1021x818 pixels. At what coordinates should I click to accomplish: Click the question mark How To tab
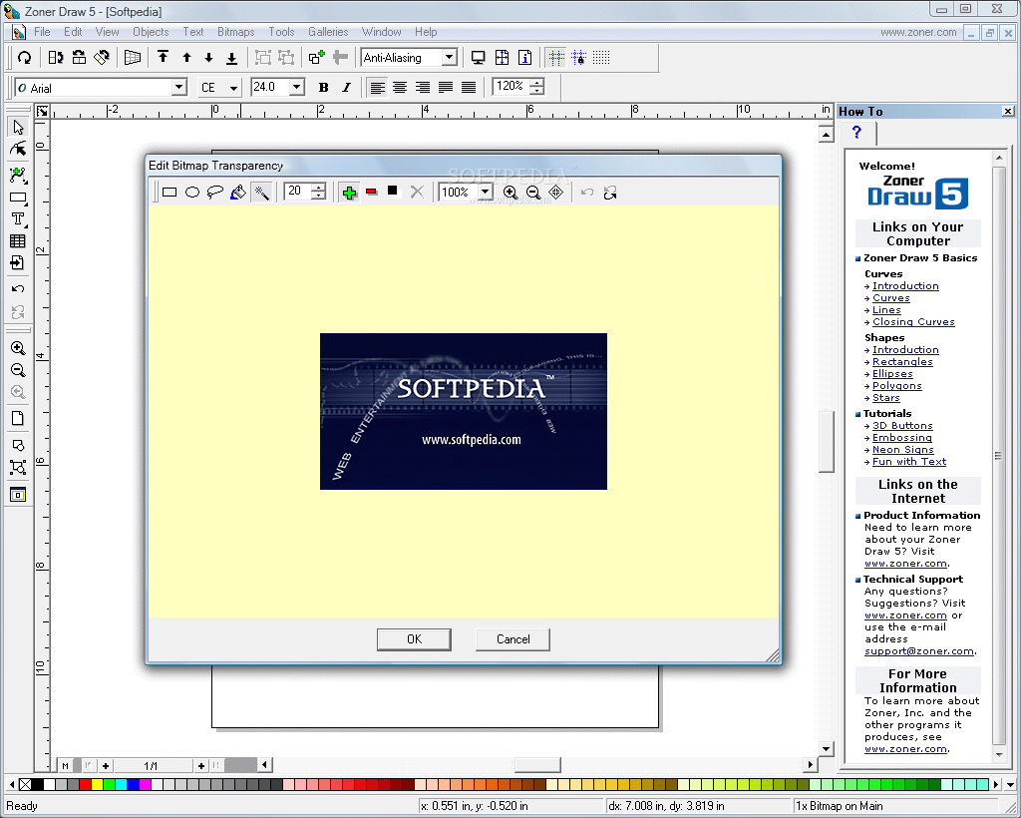coord(856,133)
